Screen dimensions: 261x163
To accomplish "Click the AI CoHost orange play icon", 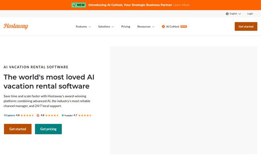I will click(x=163, y=26).
